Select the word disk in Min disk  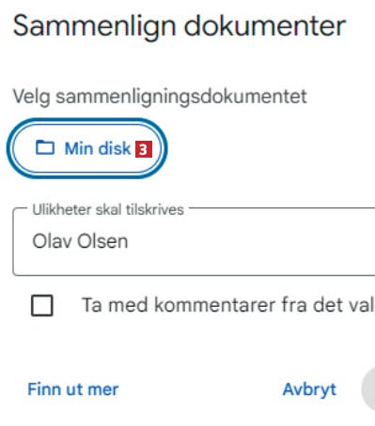115,148
